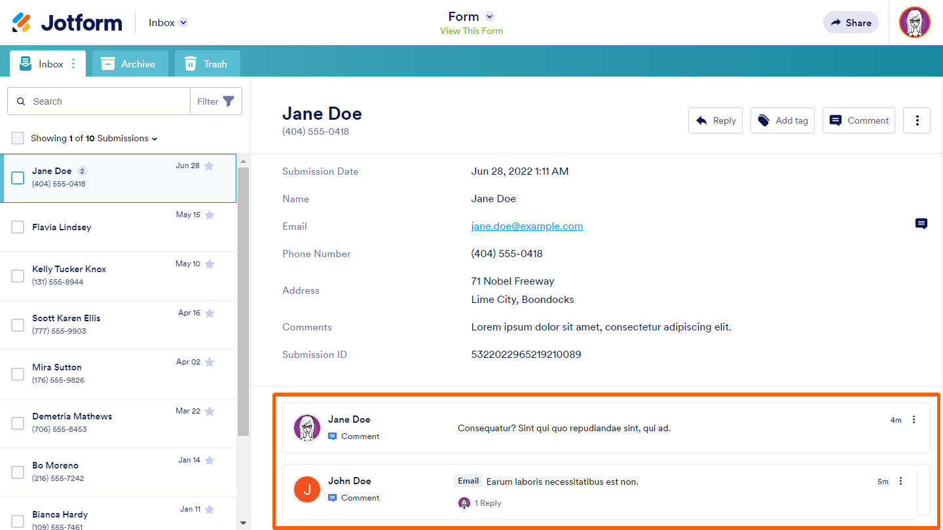Open the Form title dropdown arrow
The image size is (943, 530).
[x=489, y=17]
